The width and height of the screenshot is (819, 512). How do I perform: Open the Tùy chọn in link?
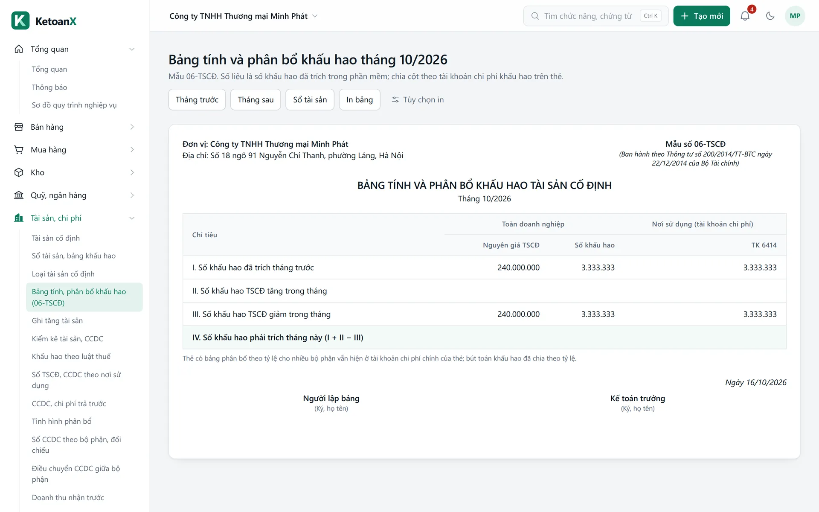pos(418,100)
